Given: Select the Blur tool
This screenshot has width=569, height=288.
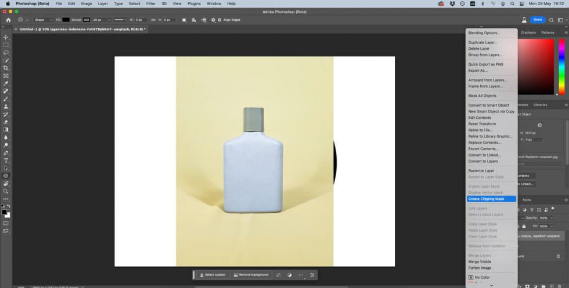Looking at the screenshot, I should [6, 137].
